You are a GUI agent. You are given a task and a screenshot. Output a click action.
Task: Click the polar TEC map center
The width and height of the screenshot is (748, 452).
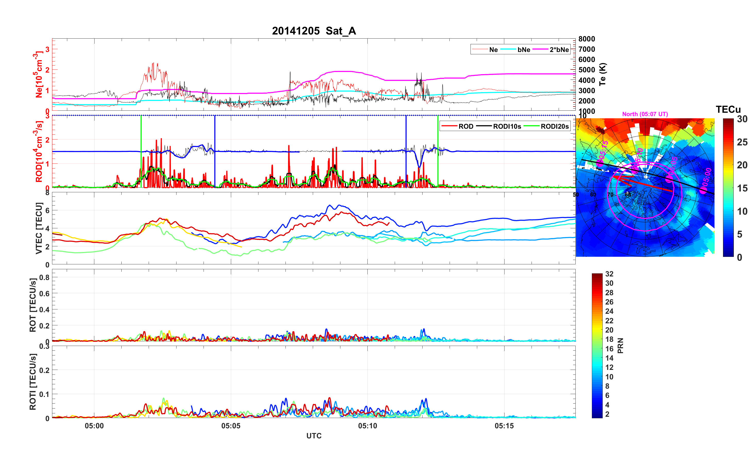(645, 187)
